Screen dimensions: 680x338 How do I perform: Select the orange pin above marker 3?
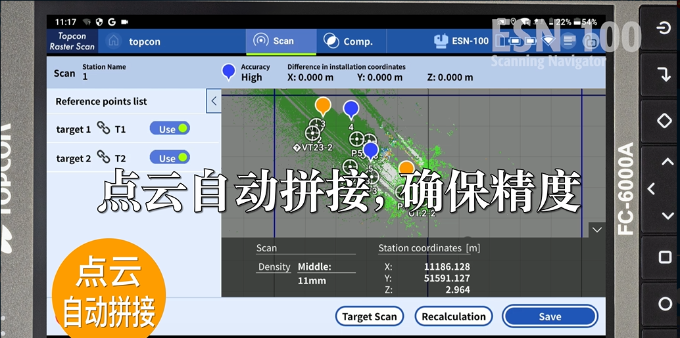tap(323, 107)
